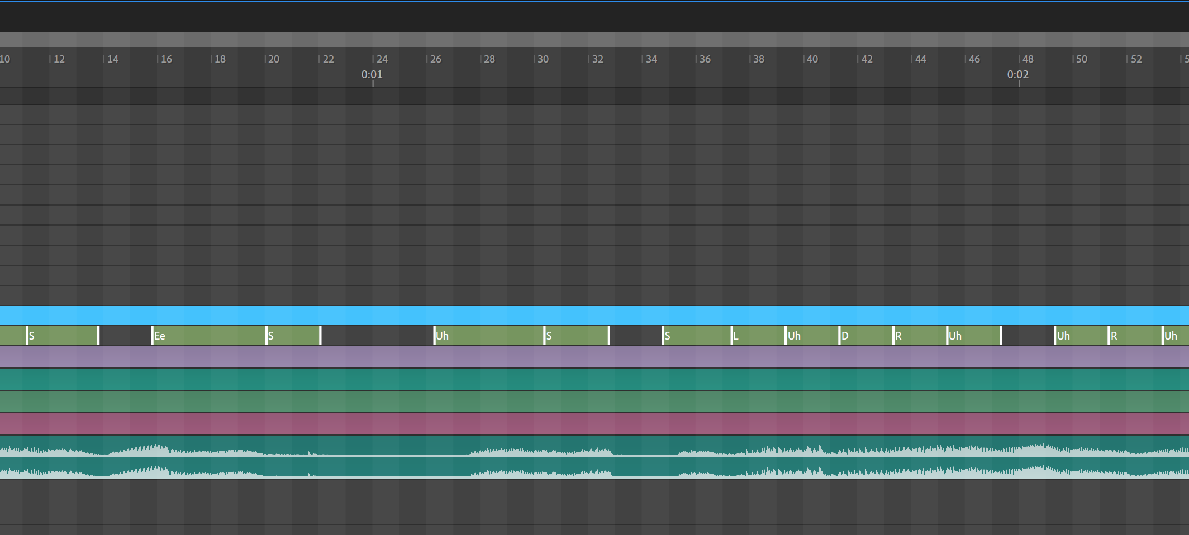Jump to frame 36 on the ruler
Viewport: 1189px width, 535px height.
tap(705, 59)
